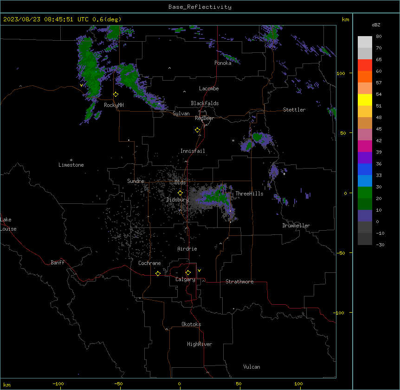Click the Lake Louise map label
This screenshot has height=390, width=400.
tap(8, 224)
